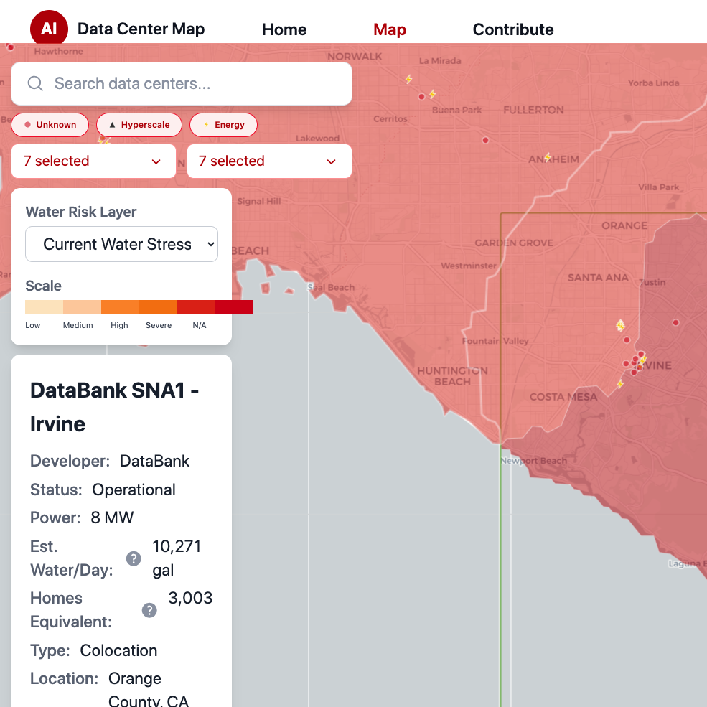Screen dimensions: 707x707
Task: Expand the Current Water Stress selector
Action: tap(122, 244)
